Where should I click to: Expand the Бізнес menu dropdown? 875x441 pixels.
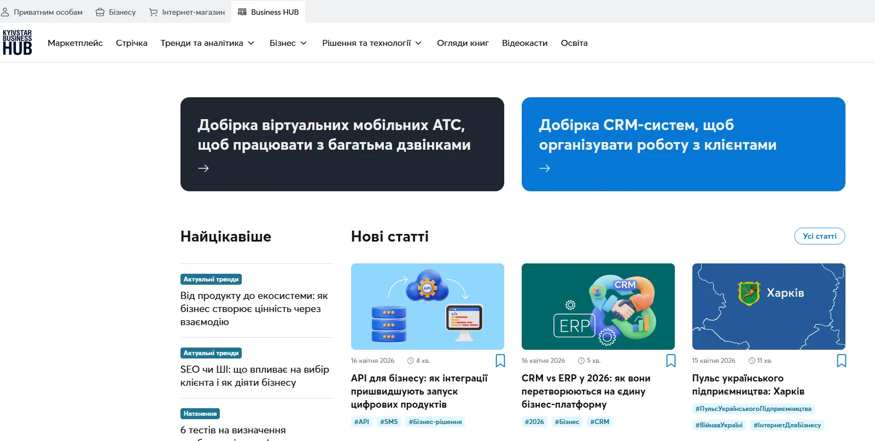pos(304,43)
